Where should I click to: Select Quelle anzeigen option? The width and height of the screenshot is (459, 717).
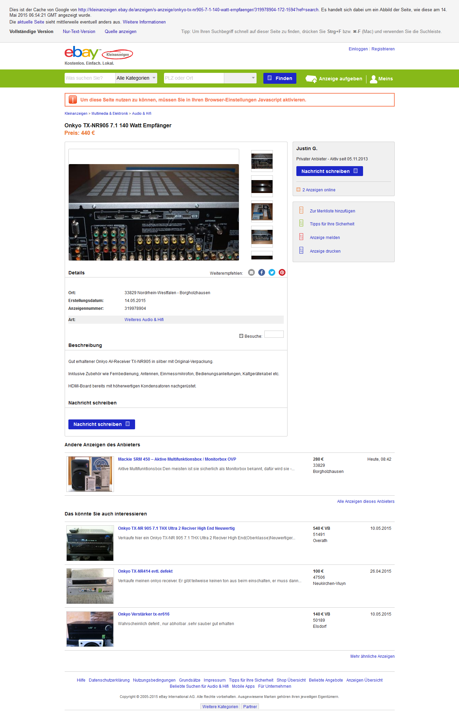point(120,31)
